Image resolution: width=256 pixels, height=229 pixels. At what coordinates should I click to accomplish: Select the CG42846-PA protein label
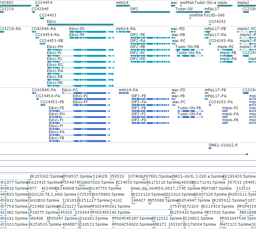point(44,90)
